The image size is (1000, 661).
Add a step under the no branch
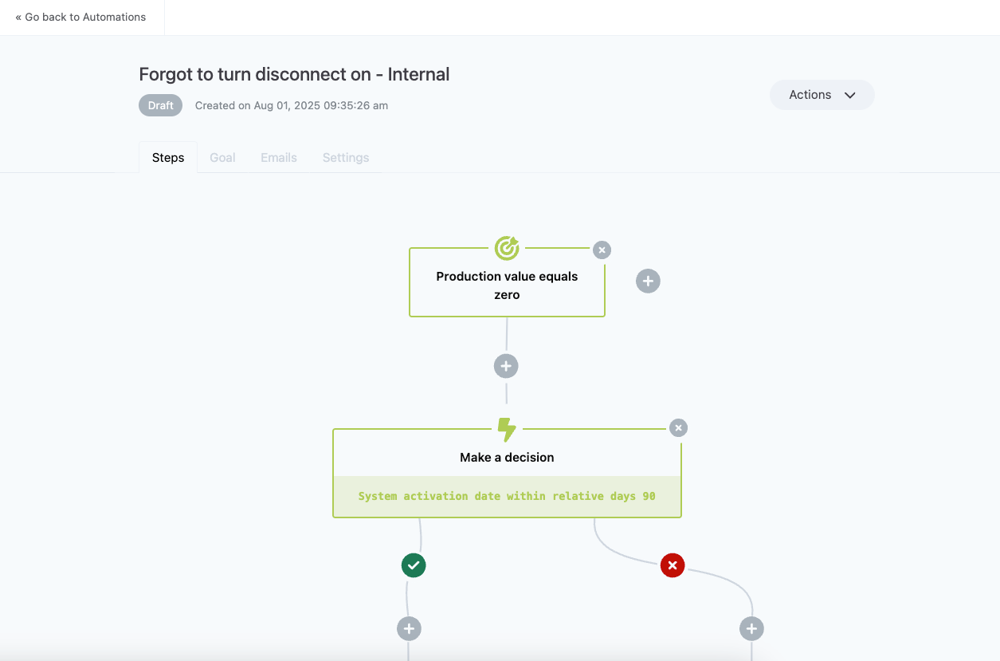click(x=751, y=628)
